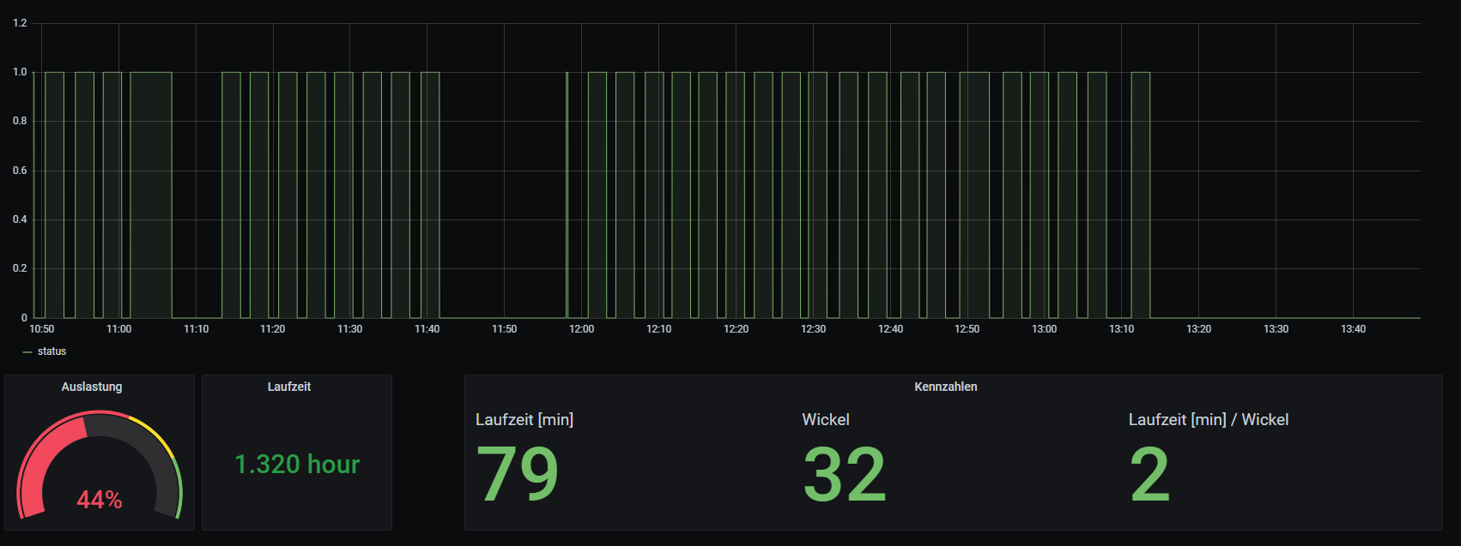Click the 11:00 time axis label
Screen dimensions: 1461x546
pos(118,329)
